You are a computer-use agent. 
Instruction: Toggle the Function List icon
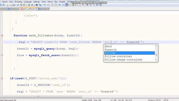coord(76,5)
